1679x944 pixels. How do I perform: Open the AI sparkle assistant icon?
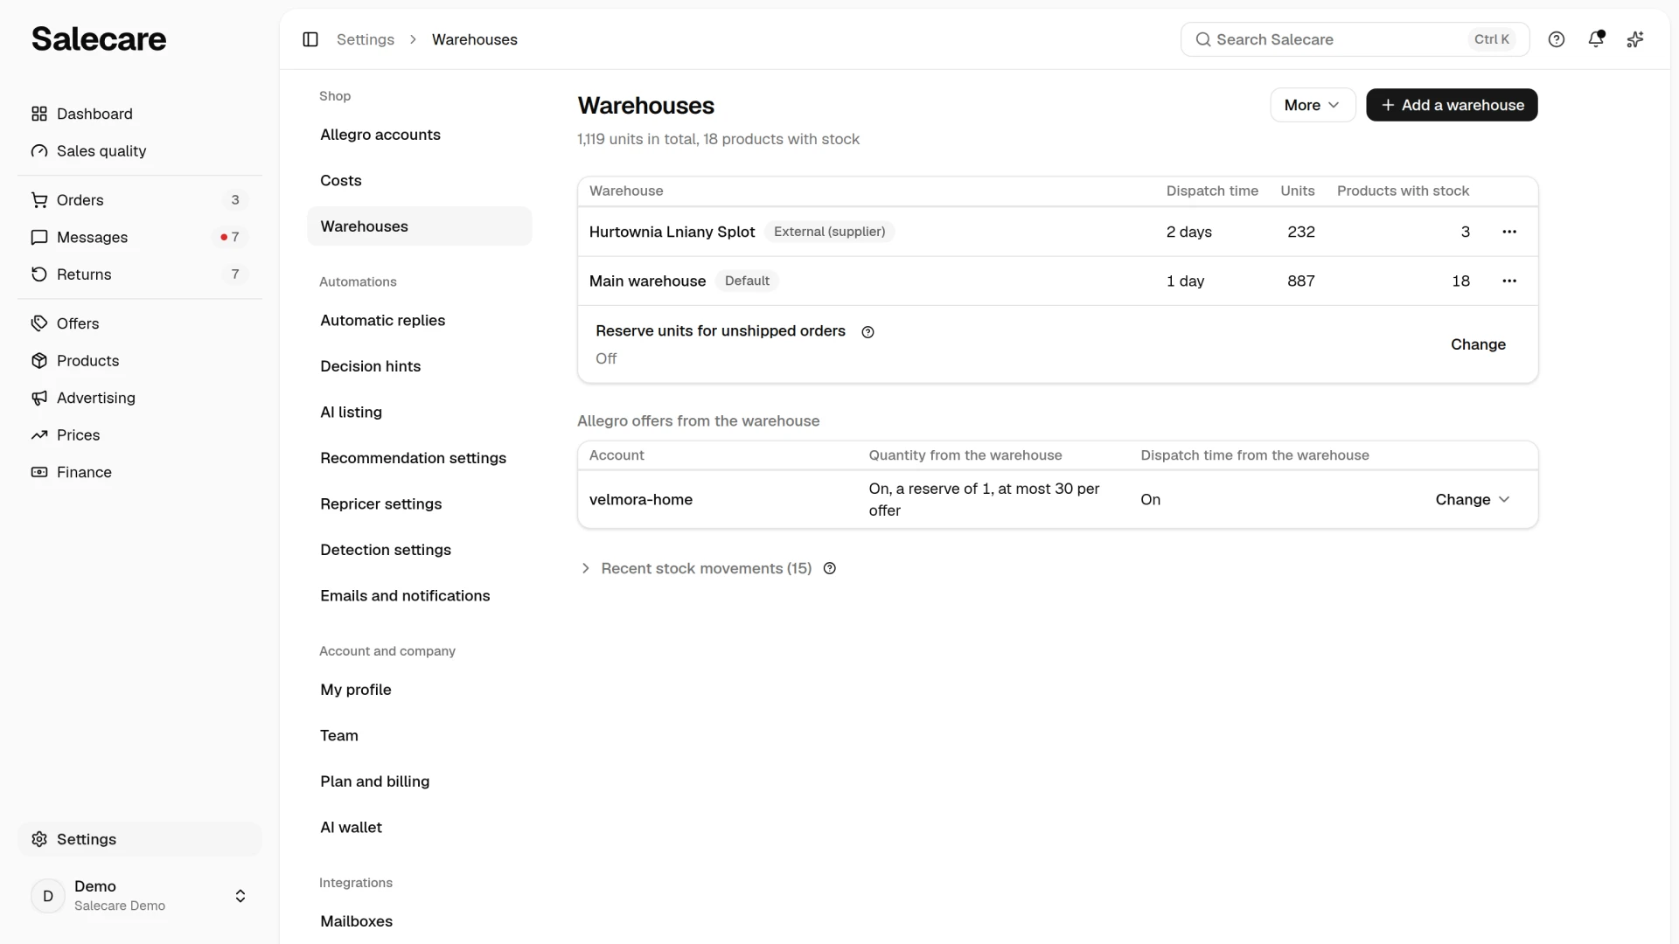[x=1635, y=39]
